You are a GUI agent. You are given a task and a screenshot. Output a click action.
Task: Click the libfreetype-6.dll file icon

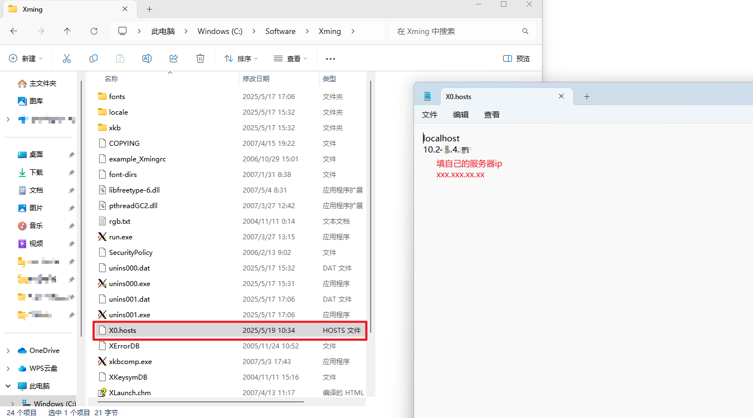[102, 190]
